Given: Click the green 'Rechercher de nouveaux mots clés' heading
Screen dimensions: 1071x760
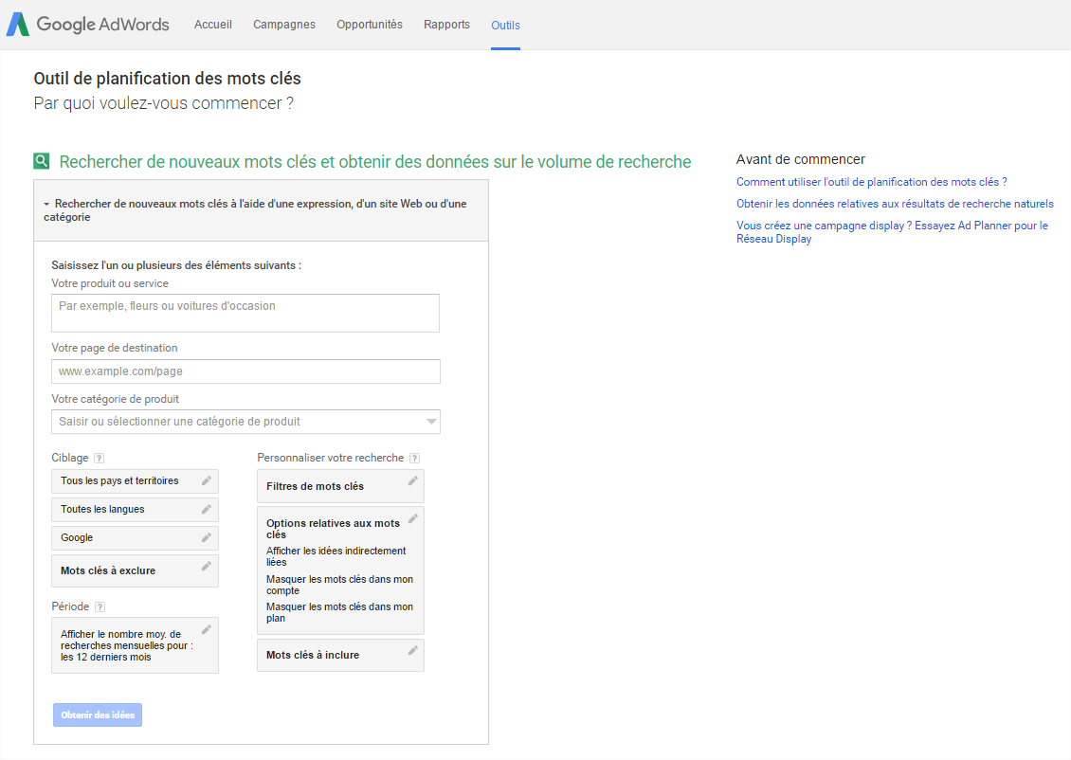Looking at the screenshot, I should click(x=375, y=162).
